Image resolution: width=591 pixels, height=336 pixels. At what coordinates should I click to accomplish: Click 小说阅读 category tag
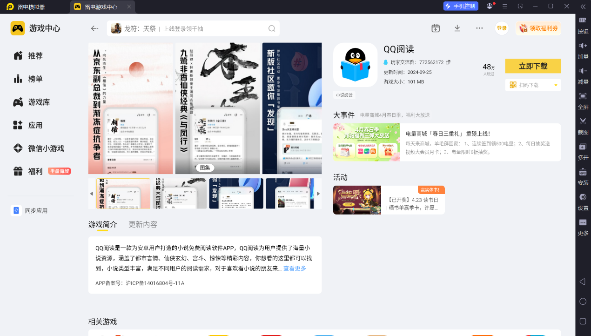click(344, 95)
